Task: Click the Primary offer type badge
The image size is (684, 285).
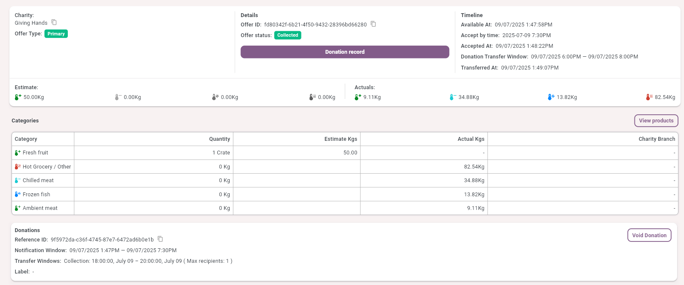Action: 56,34
